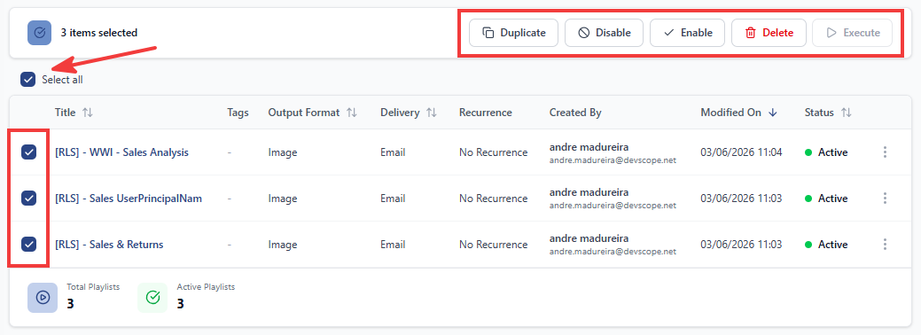This screenshot has height=335, width=921.
Task: Sort by Status column sort arrows
Action: 846,113
